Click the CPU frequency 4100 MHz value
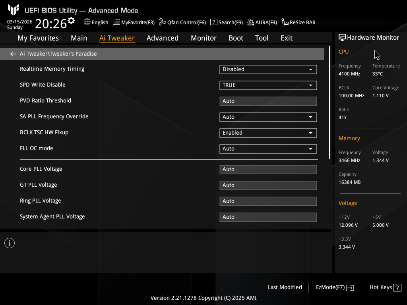The image size is (407, 305). click(349, 74)
